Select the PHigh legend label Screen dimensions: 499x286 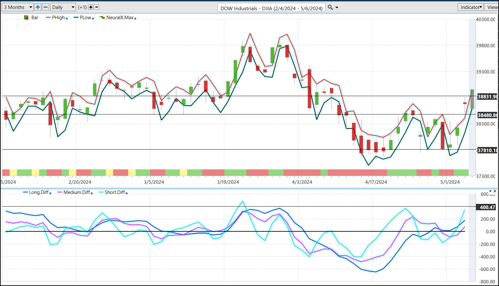pyautogui.click(x=58, y=18)
